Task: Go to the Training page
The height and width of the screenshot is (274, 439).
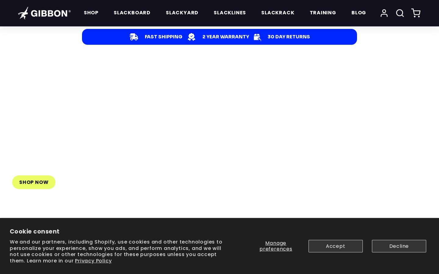Action: pyautogui.click(x=323, y=13)
